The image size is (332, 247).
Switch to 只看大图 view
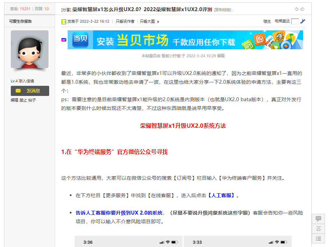148,21
